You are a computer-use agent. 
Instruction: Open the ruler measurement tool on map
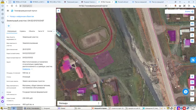[192, 24]
